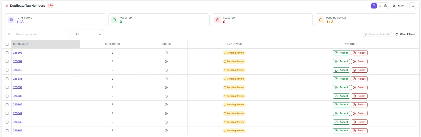Accept duplicate tag 025331
421x137 pixels.
[x=341, y=79]
